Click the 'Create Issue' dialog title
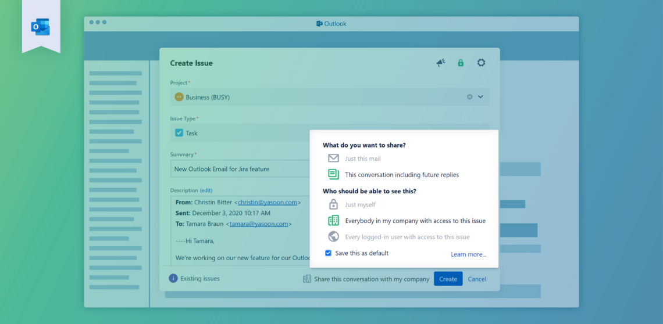Screen dimensions: 663x324 point(191,63)
